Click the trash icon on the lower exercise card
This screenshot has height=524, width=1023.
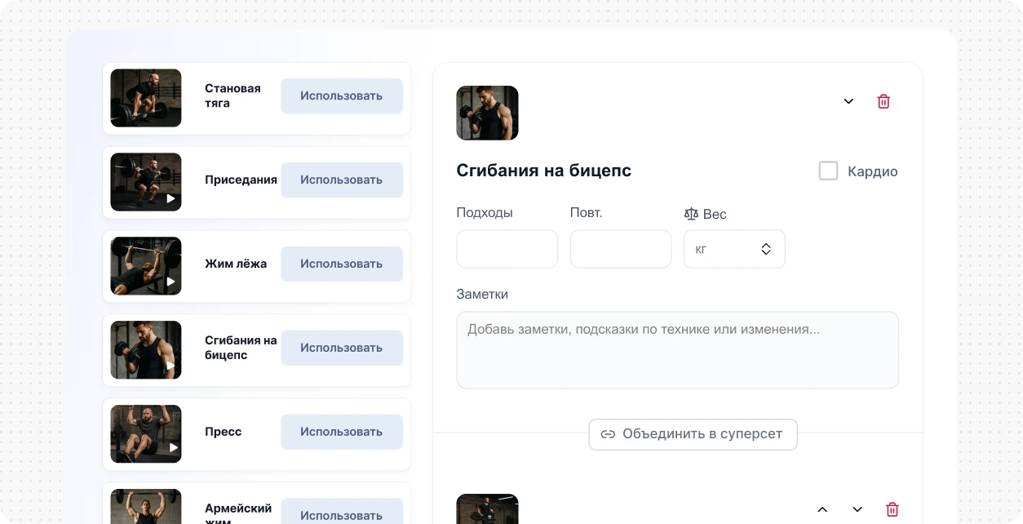(892, 509)
